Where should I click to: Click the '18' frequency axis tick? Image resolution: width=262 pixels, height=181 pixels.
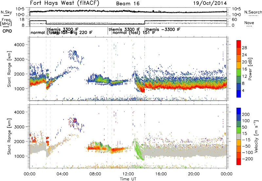click(x=22, y=20)
